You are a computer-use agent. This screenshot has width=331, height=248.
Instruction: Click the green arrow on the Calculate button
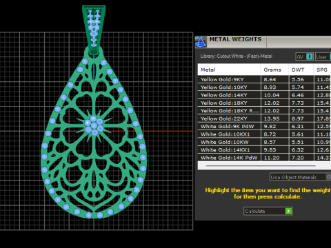288,211
